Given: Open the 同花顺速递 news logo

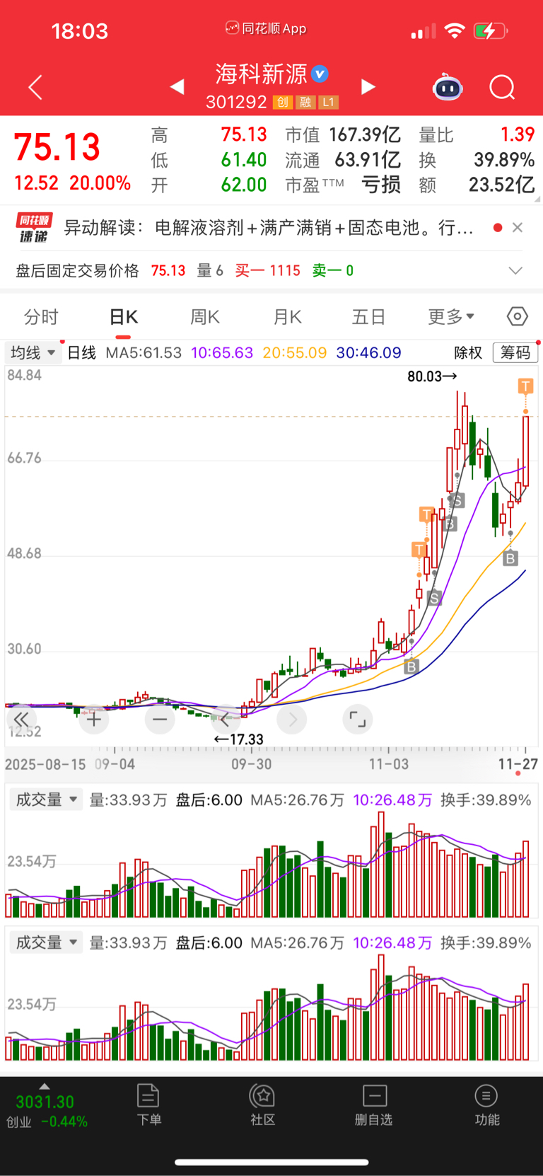Looking at the screenshot, I should pos(34,228).
